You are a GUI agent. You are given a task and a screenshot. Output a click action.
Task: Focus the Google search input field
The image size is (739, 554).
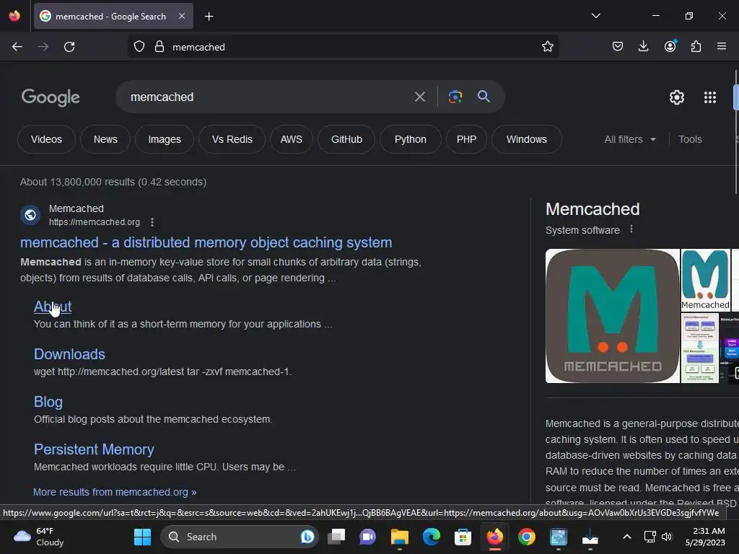[268, 97]
